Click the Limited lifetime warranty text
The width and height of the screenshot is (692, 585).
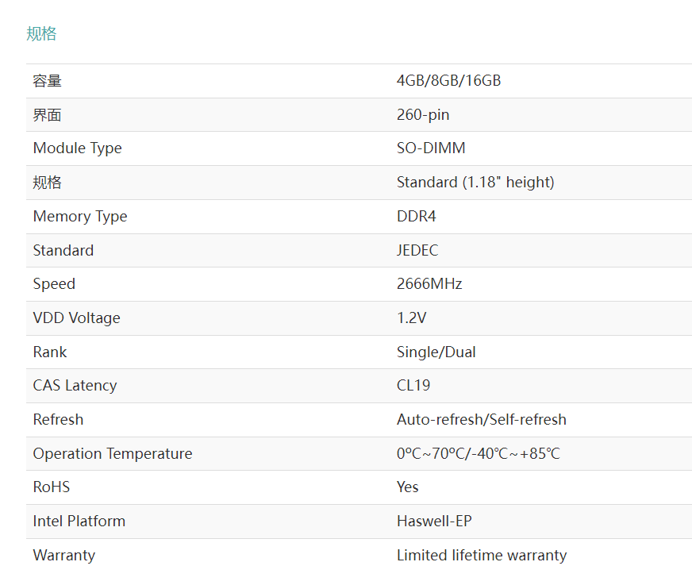click(x=482, y=556)
